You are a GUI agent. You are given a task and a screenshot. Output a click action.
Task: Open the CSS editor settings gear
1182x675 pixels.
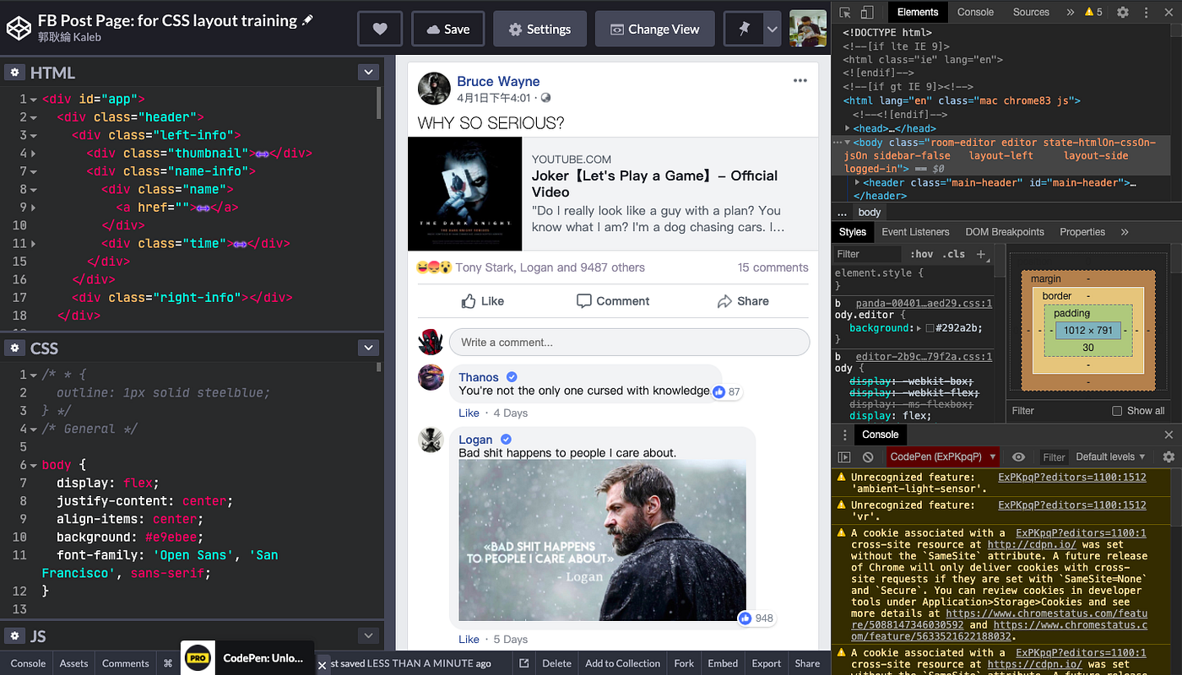[14, 348]
